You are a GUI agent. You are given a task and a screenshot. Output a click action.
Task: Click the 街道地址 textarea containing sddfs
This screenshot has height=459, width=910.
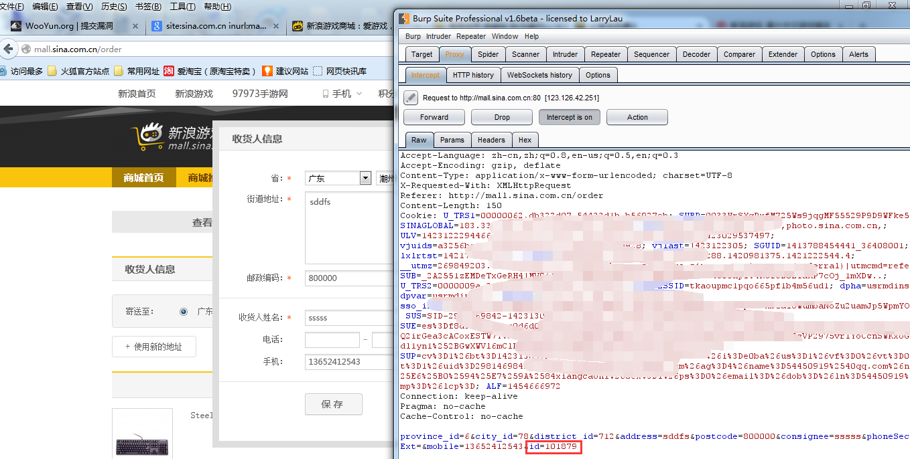pyautogui.click(x=348, y=227)
